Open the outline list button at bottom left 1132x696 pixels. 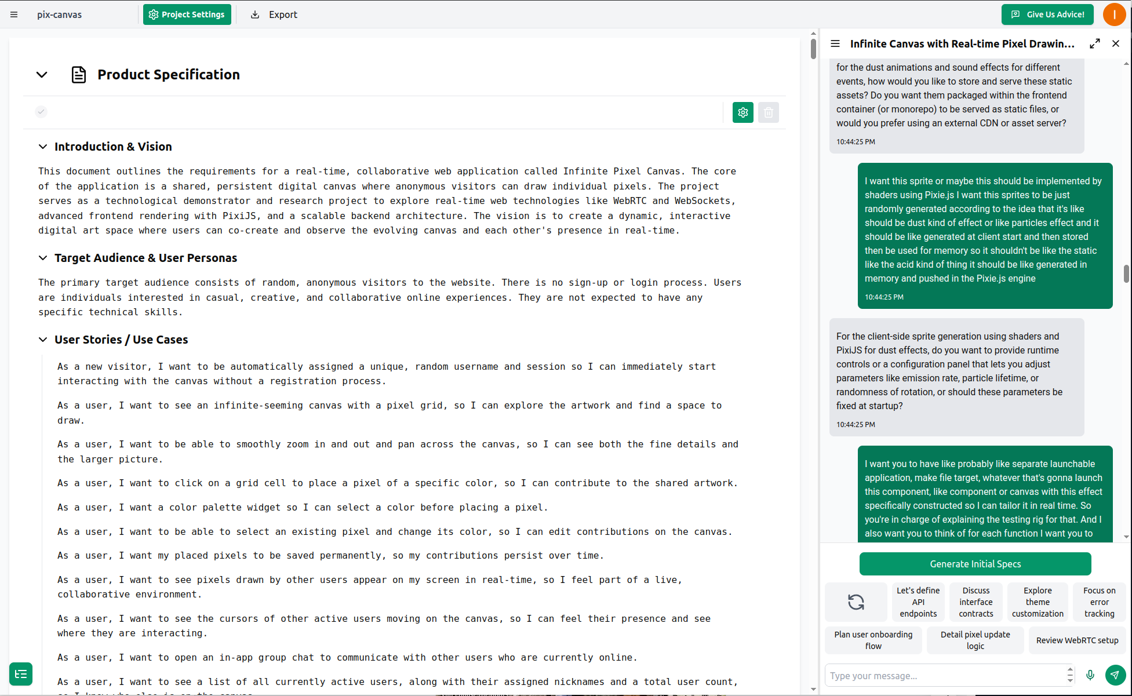[21, 674]
